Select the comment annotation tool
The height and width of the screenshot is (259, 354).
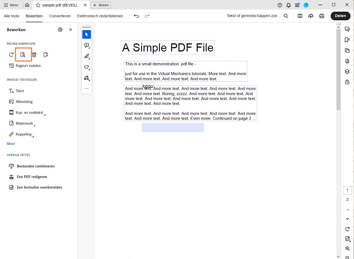point(87,45)
